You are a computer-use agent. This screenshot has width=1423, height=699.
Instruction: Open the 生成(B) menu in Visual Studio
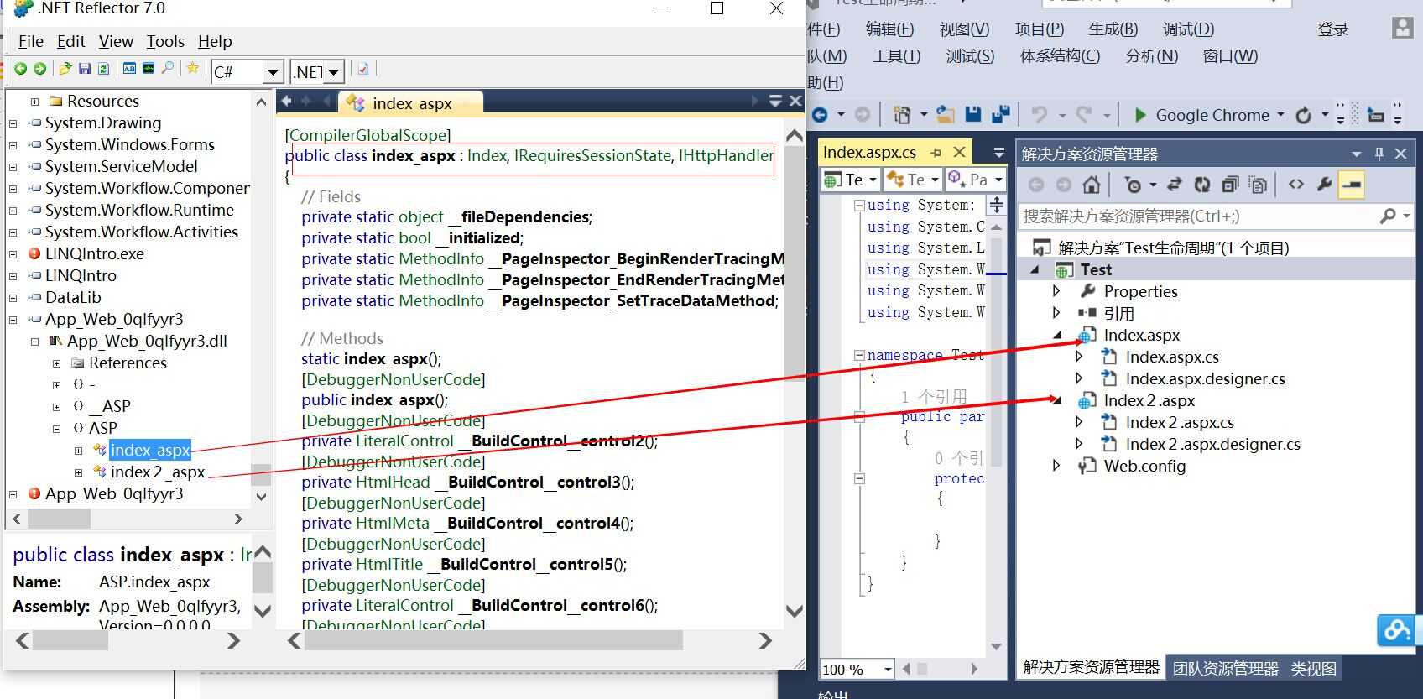(1113, 29)
